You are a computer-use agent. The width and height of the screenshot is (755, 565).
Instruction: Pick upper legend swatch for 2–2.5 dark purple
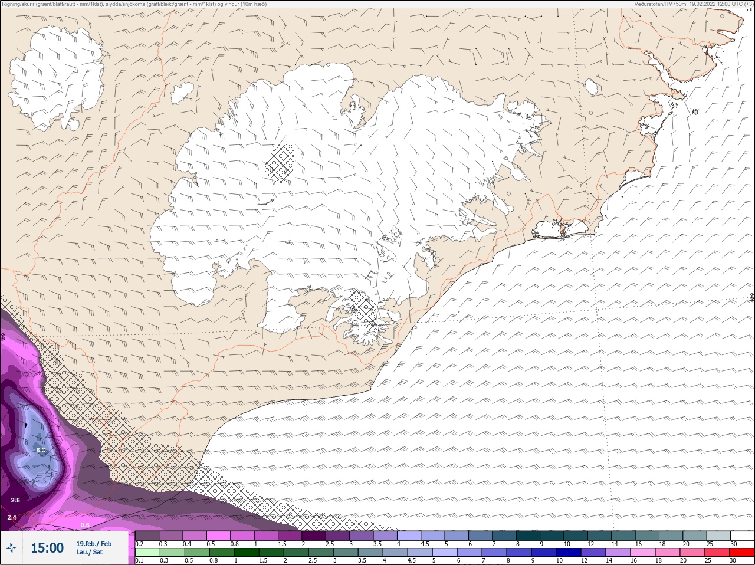(315, 536)
